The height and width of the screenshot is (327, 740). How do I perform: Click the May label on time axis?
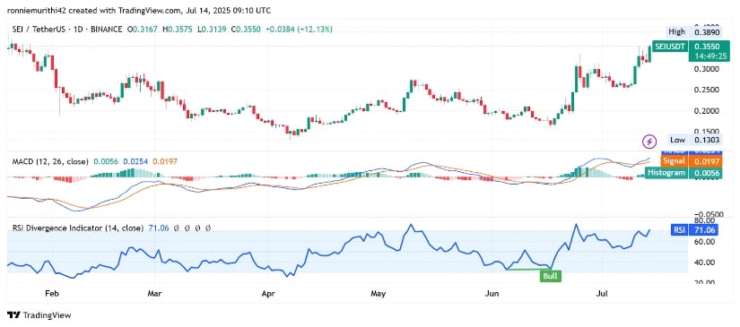pos(379,294)
